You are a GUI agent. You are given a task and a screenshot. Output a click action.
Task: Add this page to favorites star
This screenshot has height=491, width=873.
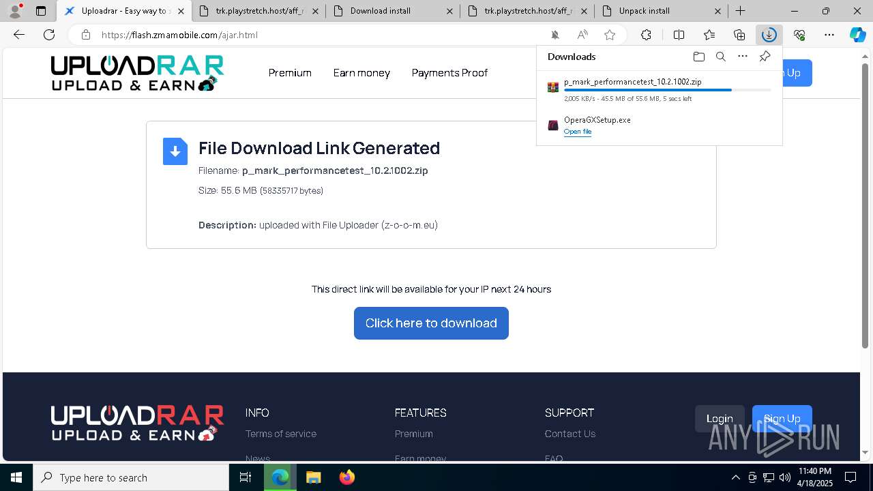(610, 35)
